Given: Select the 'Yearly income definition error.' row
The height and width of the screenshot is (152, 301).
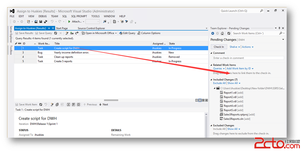Looking at the screenshot, I should pyautogui.click(x=111, y=52).
